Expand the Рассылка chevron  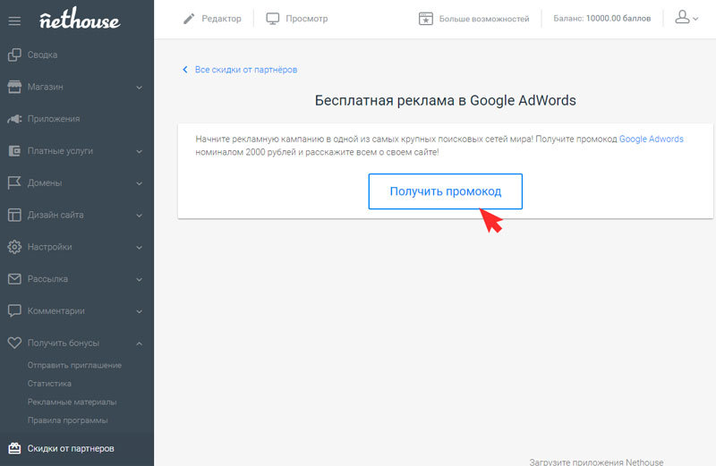pos(140,279)
